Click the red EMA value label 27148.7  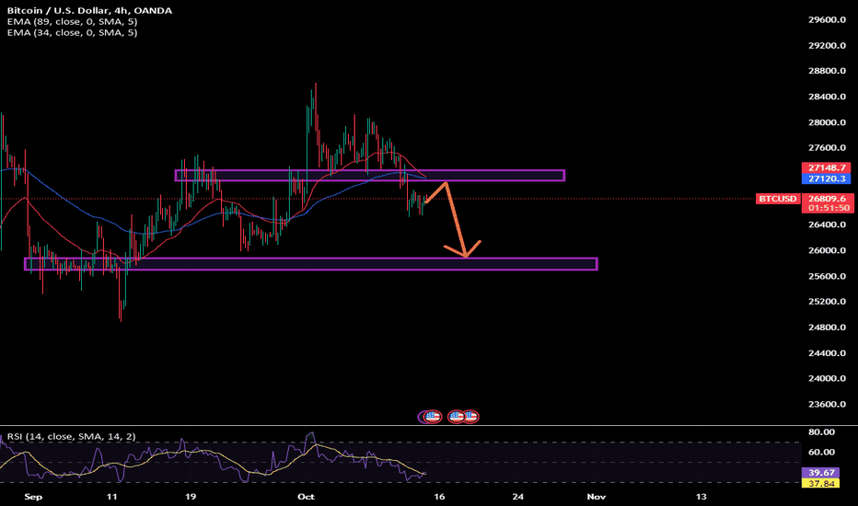[x=827, y=168]
